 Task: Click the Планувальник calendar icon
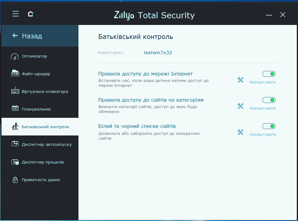(15, 108)
